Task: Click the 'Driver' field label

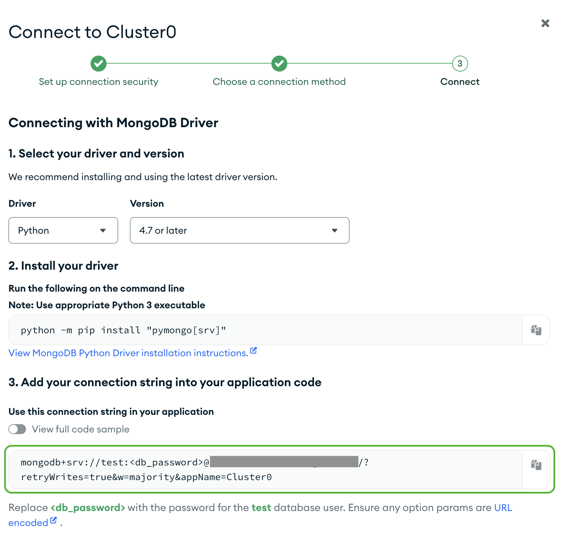Action: click(x=22, y=203)
